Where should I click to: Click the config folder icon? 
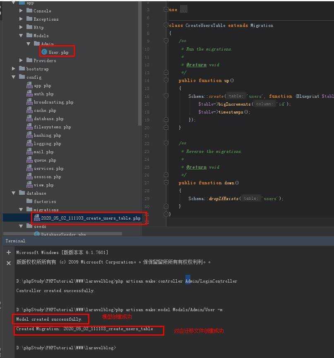22,77
